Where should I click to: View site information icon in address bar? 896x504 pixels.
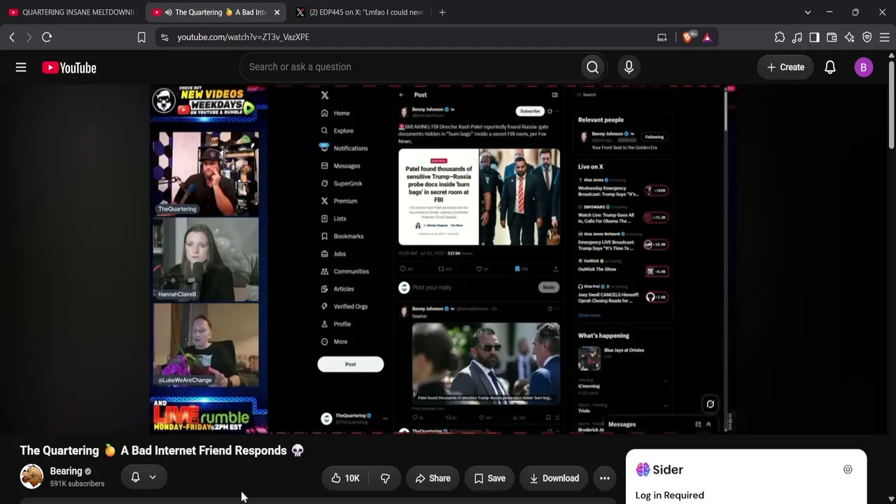tap(164, 37)
